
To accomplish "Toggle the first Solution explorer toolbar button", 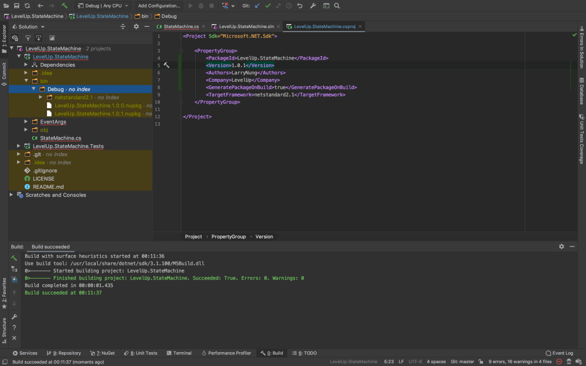I will 15,38.
